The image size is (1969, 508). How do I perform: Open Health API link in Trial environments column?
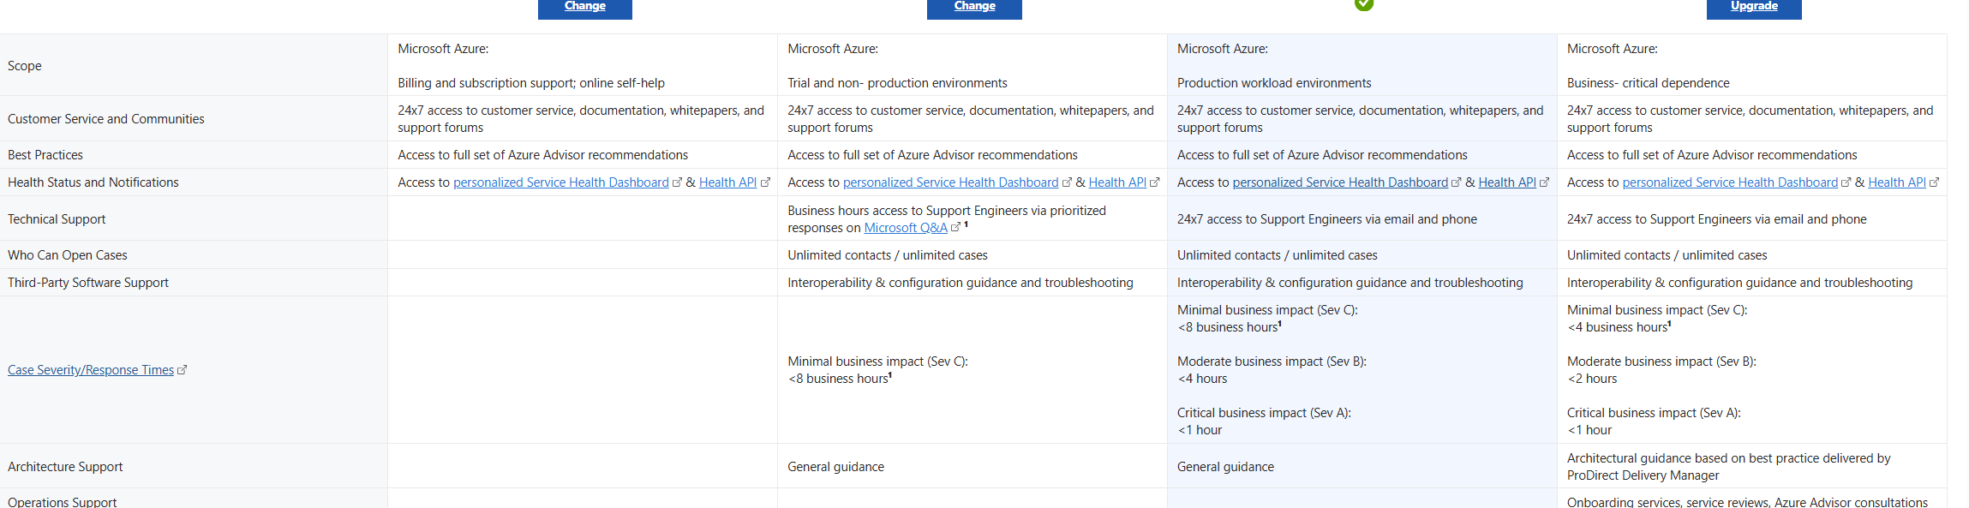pyautogui.click(x=1117, y=182)
